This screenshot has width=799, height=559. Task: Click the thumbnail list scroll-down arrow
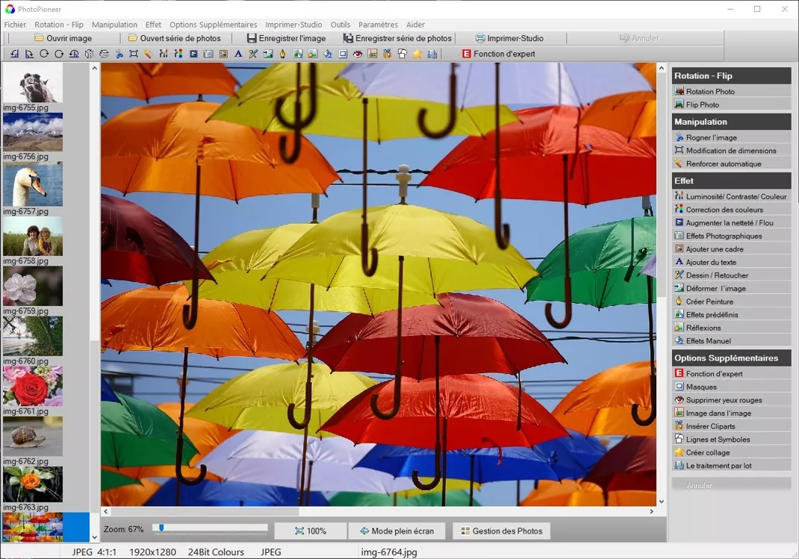(x=94, y=537)
